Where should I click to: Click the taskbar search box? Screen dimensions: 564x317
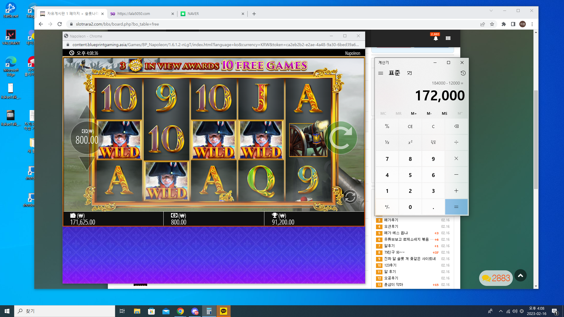(x=65, y=311)
